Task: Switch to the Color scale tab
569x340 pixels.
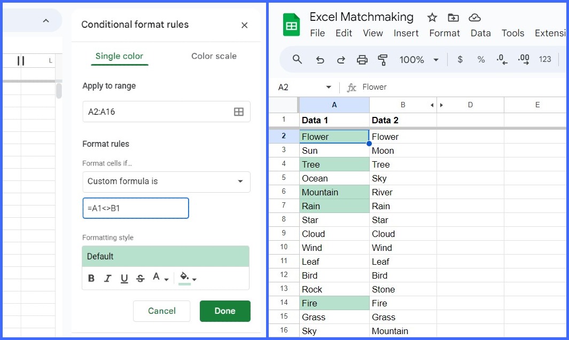Action: (x=214, y=56)
